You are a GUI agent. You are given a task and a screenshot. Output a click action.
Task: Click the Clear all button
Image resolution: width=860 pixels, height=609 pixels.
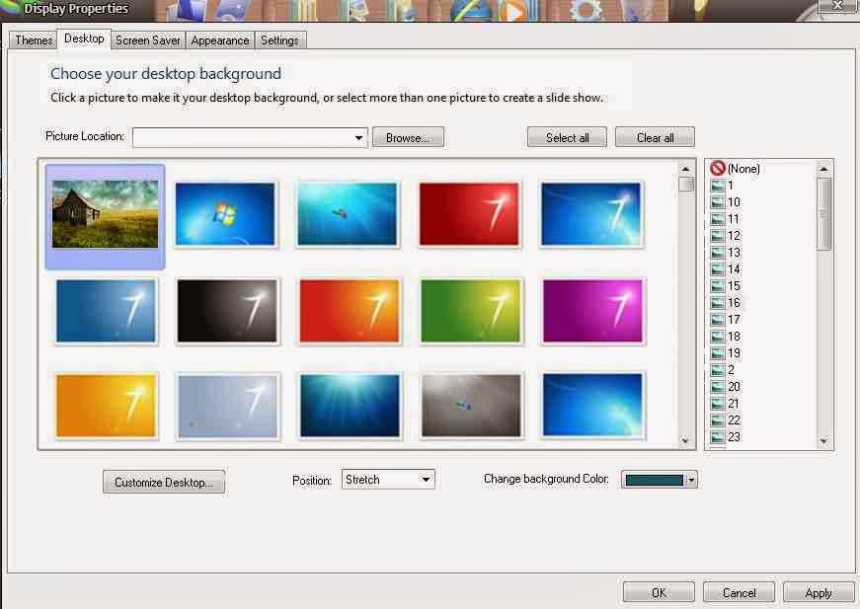click(x=655, y=137)
